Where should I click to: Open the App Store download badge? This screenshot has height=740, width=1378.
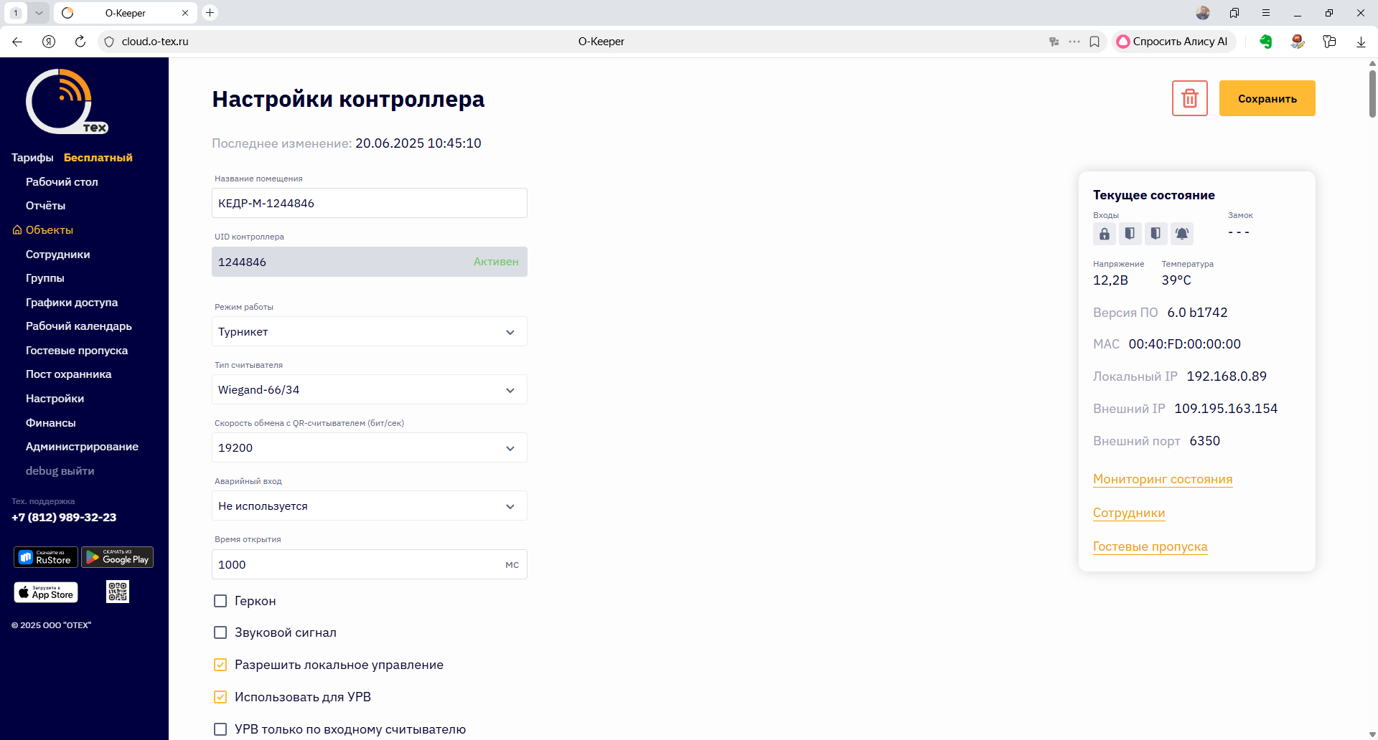tap(46, 592)
